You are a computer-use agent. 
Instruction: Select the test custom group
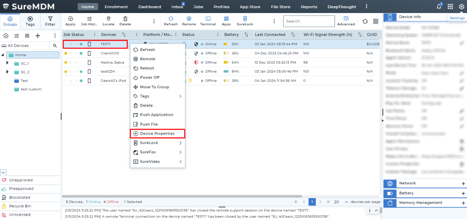31,89
